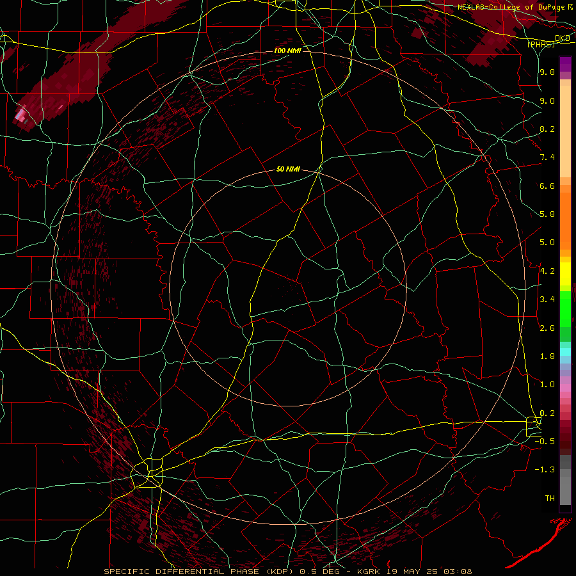
Task: Pick the cyan segment of the color bar
Action: [x=565, y=352]
